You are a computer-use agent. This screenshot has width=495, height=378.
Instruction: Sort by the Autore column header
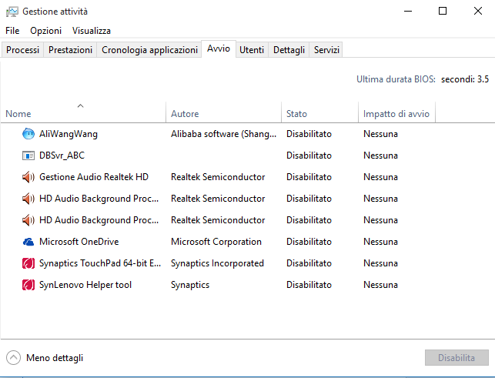click(x=223, y=112)
